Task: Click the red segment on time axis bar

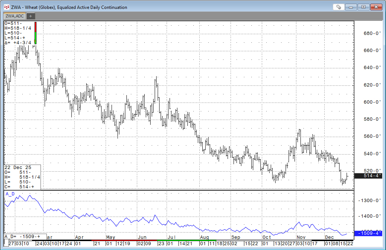Action: [123, 240]
